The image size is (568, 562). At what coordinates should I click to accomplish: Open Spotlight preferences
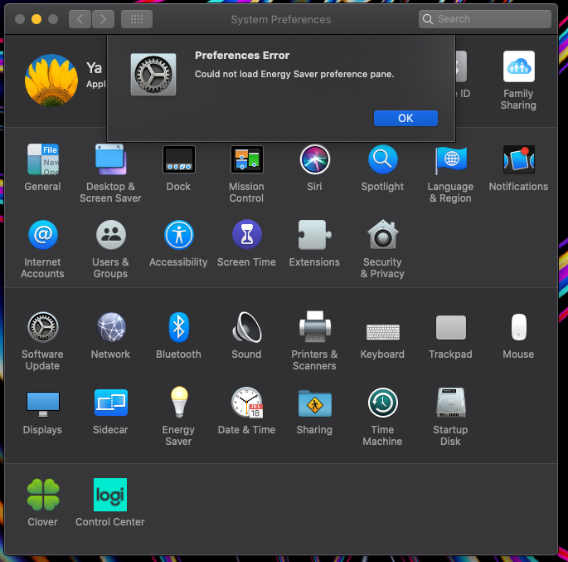click(x=383, y=159)
